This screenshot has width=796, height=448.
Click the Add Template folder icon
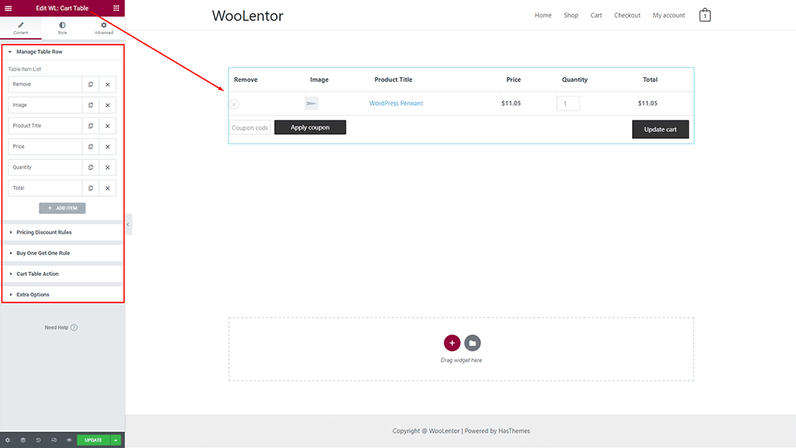point(472,343)
